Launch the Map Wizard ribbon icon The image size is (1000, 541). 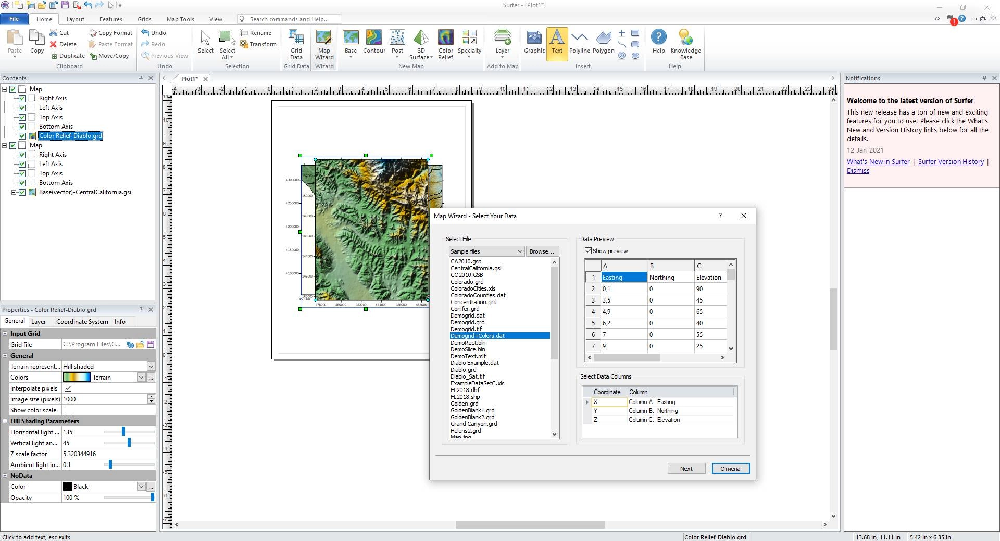point(324,44)
